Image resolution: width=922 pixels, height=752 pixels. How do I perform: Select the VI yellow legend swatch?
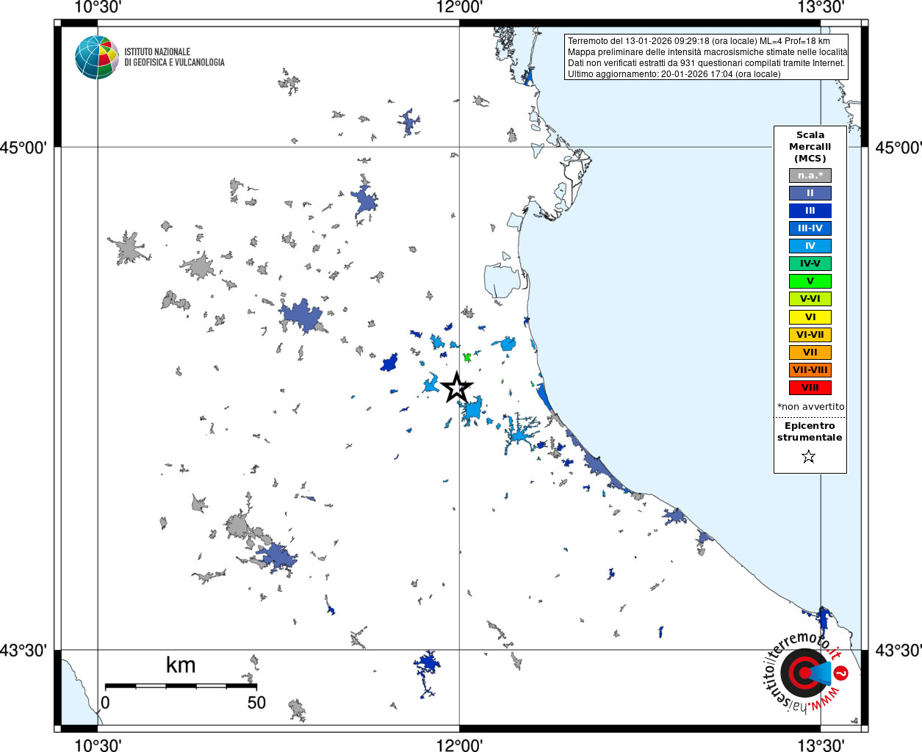coord(810,317)
